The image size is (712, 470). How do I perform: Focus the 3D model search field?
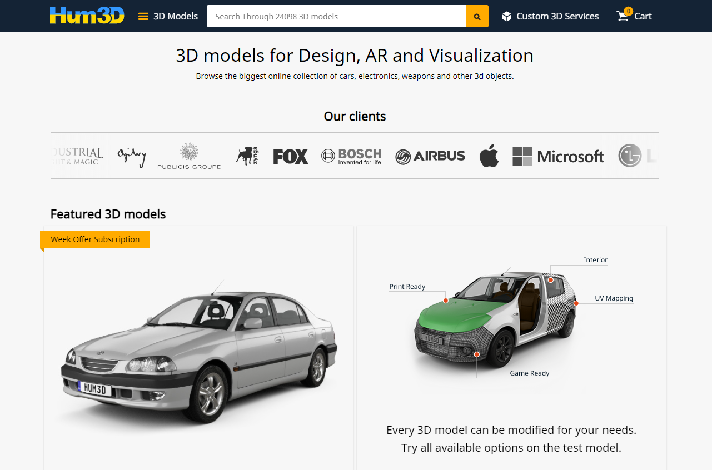(336, 16)
